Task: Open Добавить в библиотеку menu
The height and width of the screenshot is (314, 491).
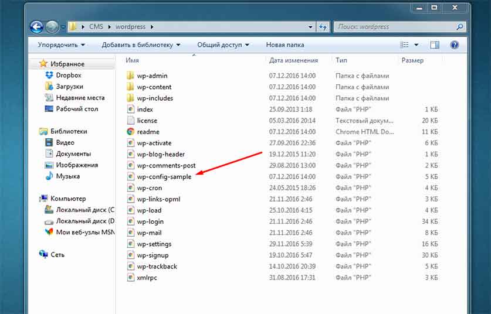Action: (141, 45)
